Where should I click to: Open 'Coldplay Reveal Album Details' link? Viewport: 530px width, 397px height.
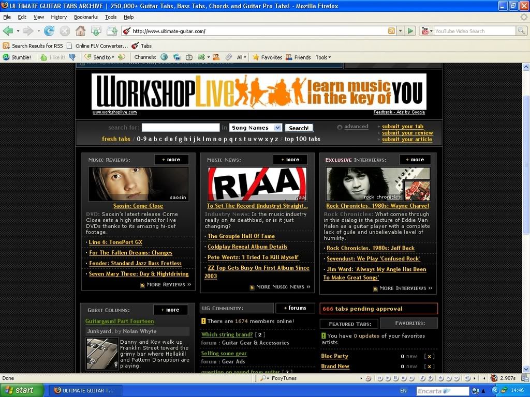tap(247, 247)
